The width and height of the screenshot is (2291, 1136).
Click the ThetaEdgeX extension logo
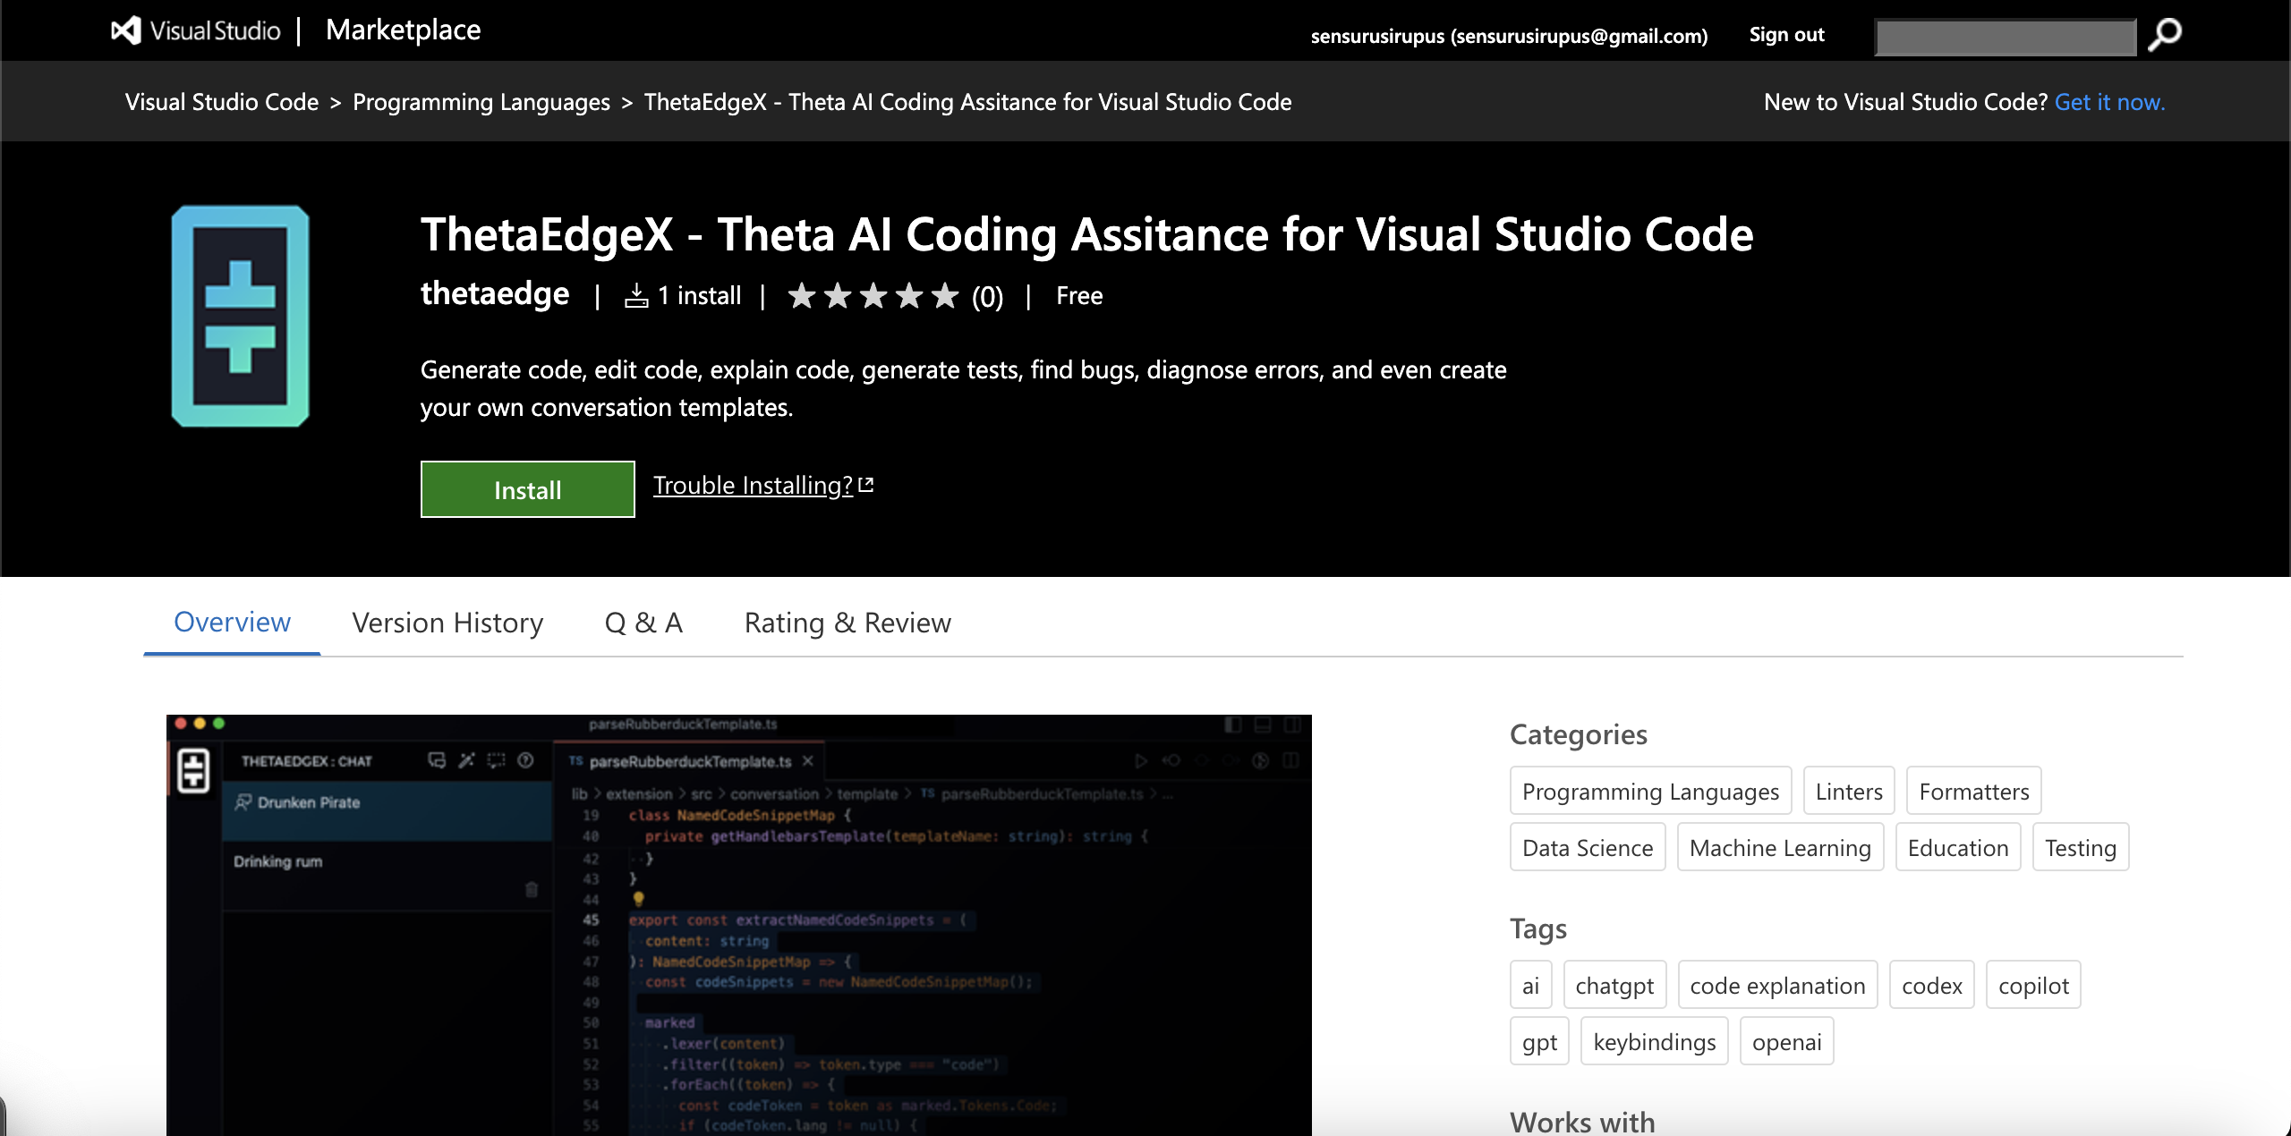tap(240, 317)
